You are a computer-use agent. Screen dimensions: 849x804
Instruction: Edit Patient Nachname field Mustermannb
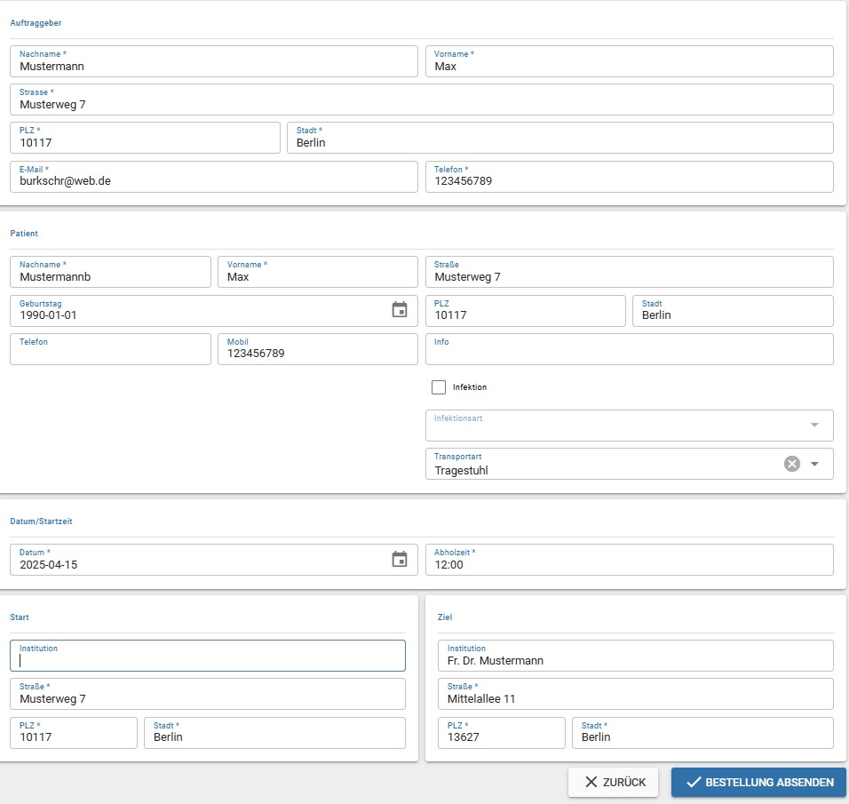coord(110,272)
